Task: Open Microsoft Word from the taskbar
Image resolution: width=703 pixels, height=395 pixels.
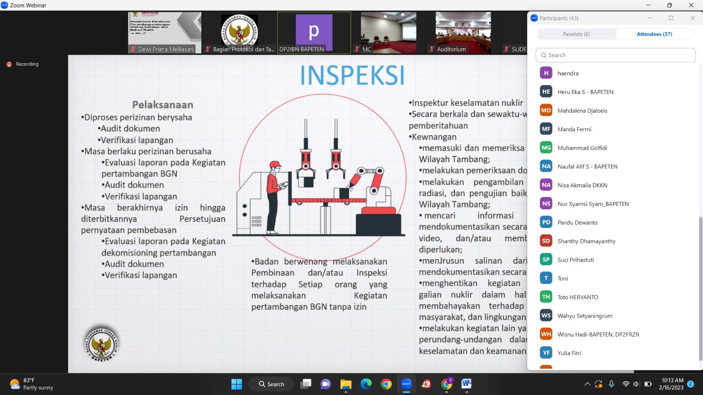Action: point(467,384)
